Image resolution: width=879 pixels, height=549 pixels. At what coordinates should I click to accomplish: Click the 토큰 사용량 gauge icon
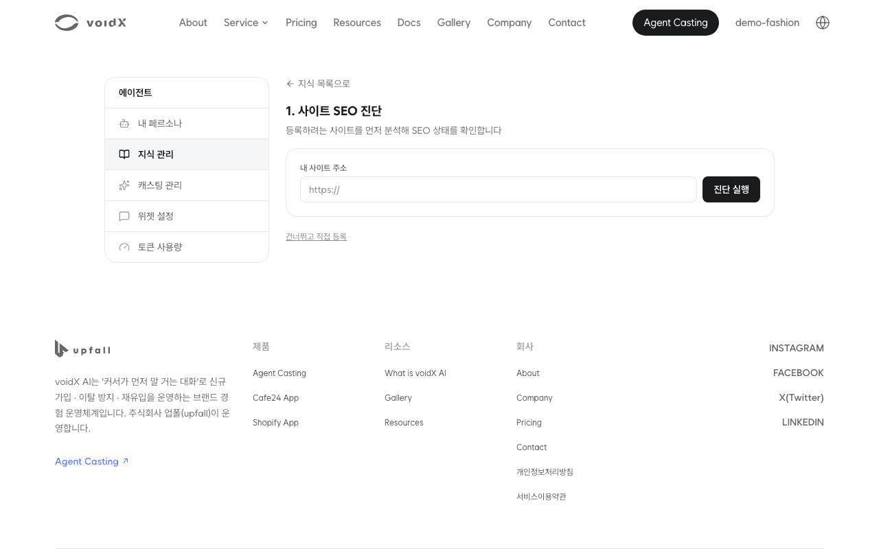click(124, 247)
